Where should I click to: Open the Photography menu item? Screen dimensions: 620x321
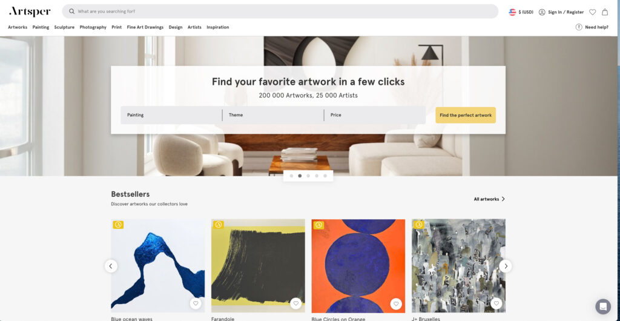click(x=93, y=27)
